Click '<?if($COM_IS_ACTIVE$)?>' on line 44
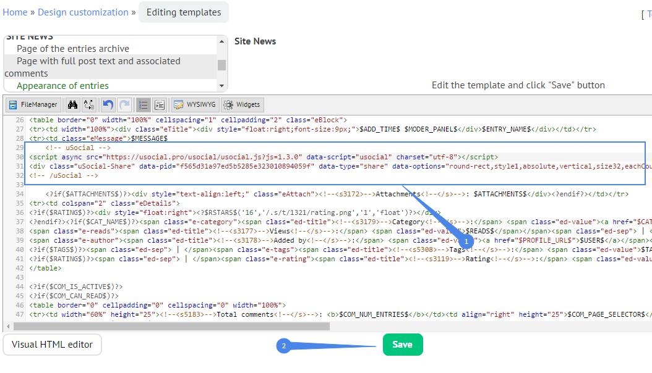This screenshot has height=373, width=652. pyautogui.click(x=76, y=287)
